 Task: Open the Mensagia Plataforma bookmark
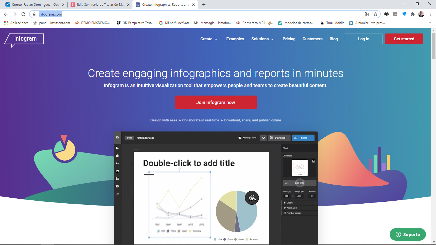(x=213, y=23)
